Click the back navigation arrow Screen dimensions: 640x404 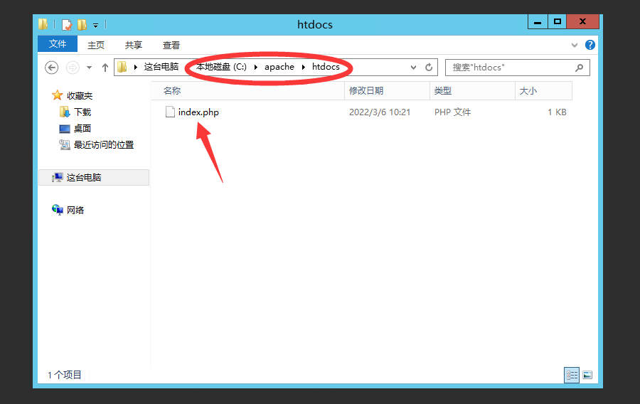(x=51, y=68)
